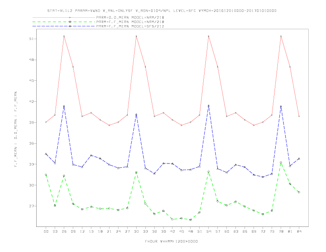Click x-axis forecast hour label 33

click(145, 231)
